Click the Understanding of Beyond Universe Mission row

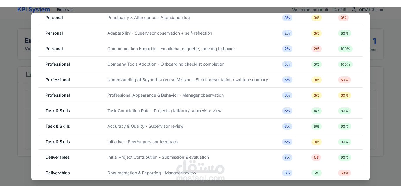point(188,80)
